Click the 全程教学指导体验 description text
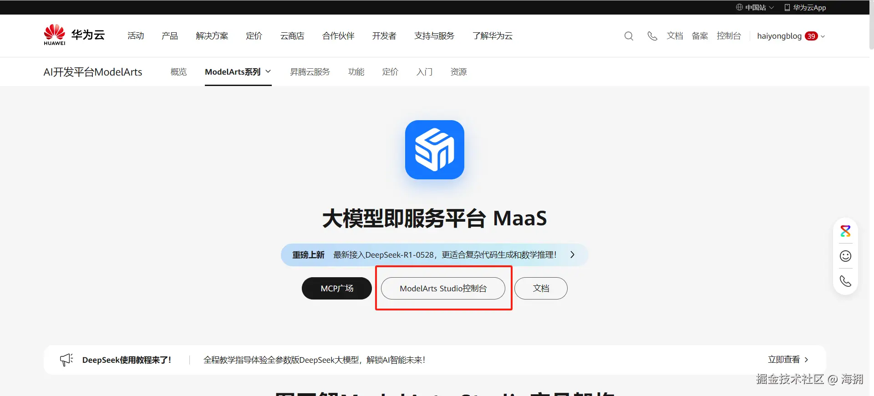 pos(314,360)
